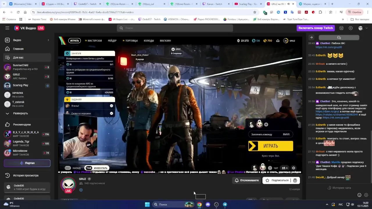Go back in Chrome browser

tap(4, 12)
